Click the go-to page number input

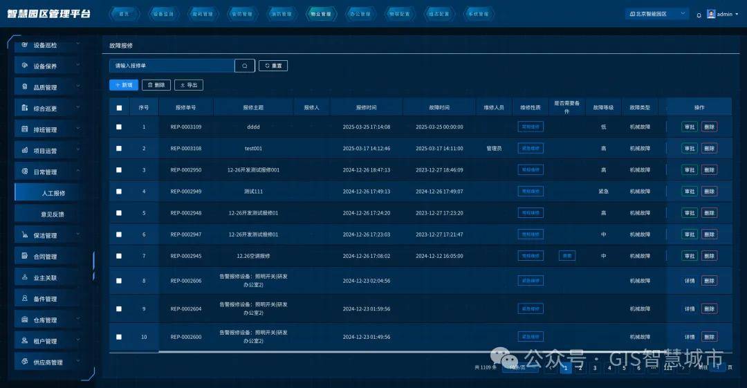point(718,367)
